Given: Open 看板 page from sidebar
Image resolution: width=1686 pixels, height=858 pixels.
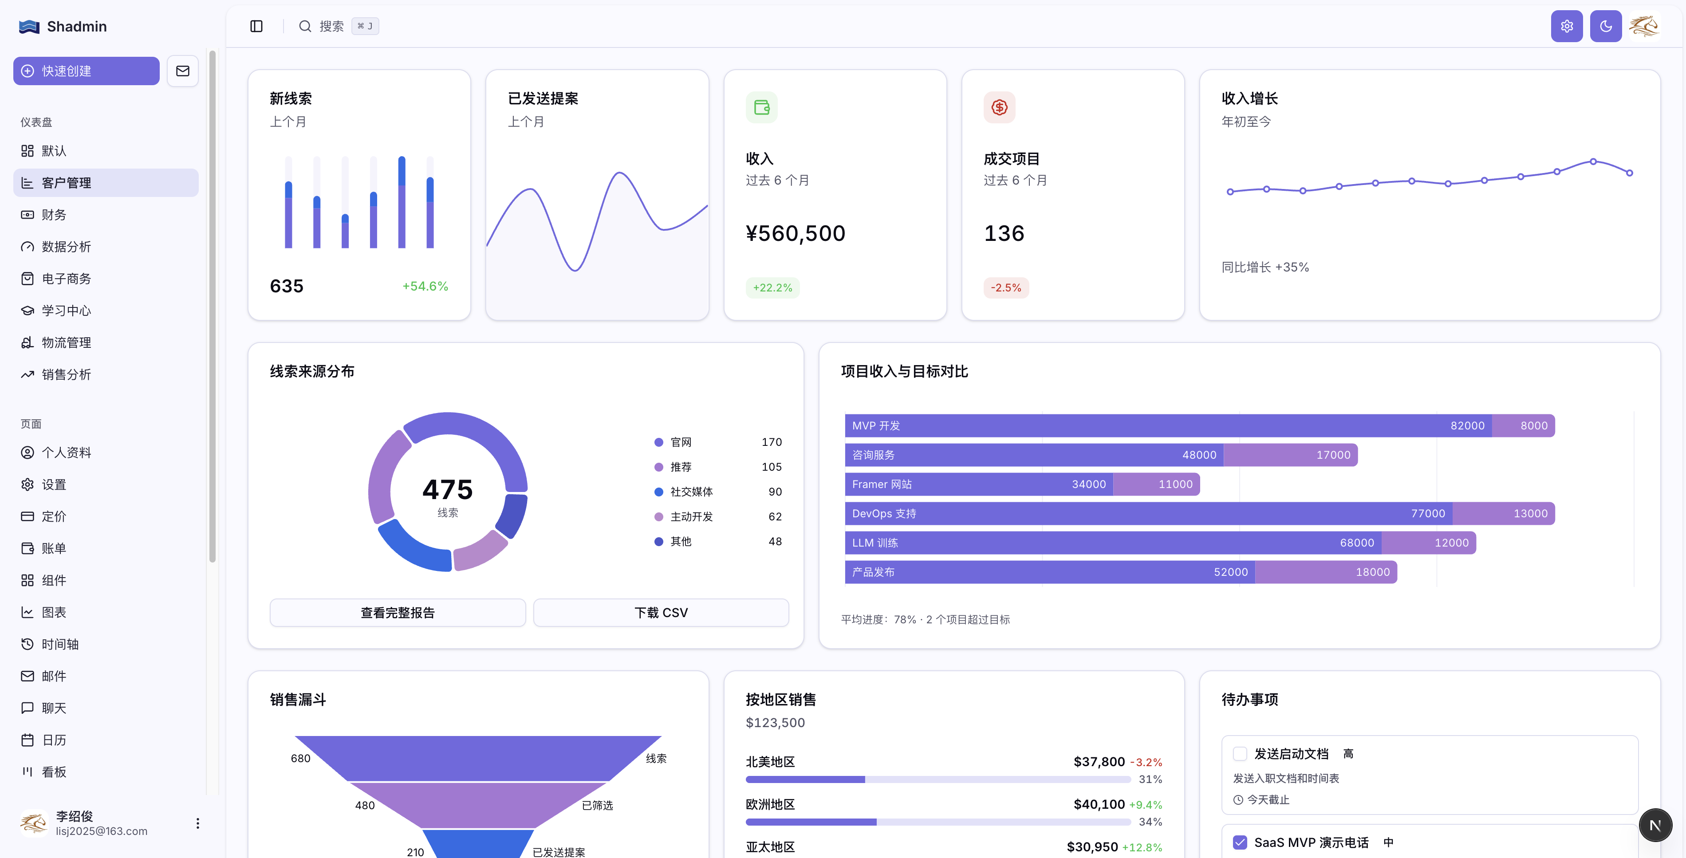Looking at the screenshot, I should coord(54,771).
